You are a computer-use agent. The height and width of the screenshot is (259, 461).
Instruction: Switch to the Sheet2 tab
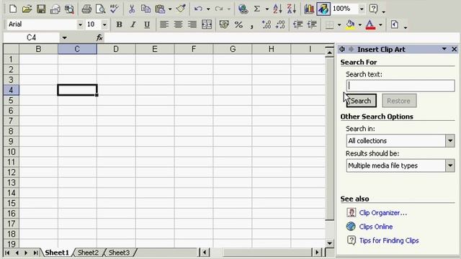pos(88,253)
